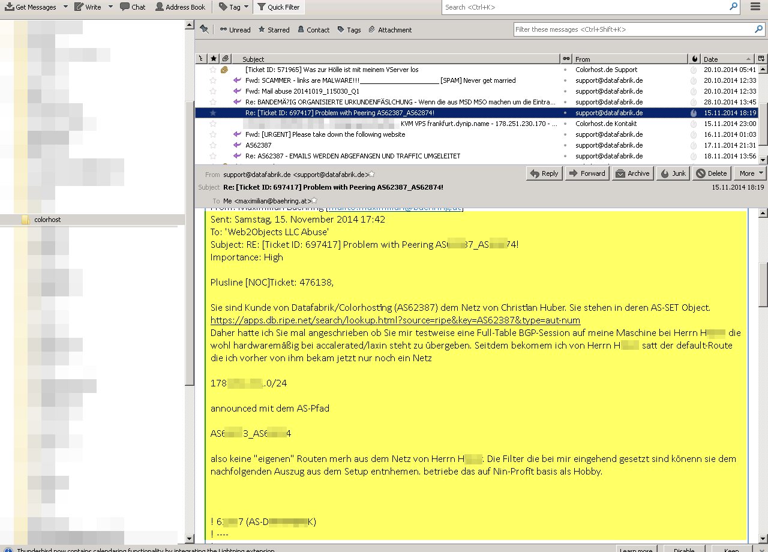The width and height of the screenshot is (768, 552).
Task: Archive the open message
Action: (632, 173)
